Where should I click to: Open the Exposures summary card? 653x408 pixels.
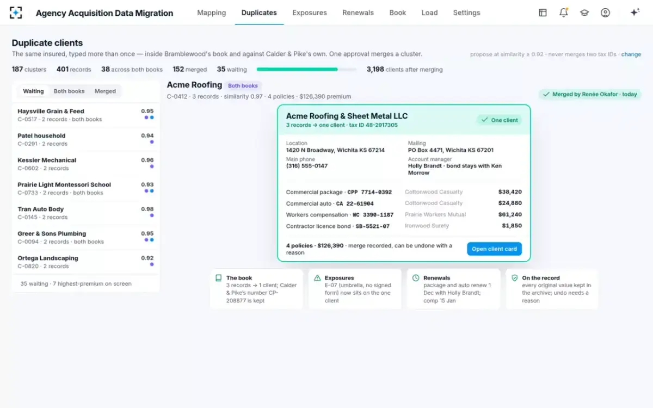[x=355, y=289]
